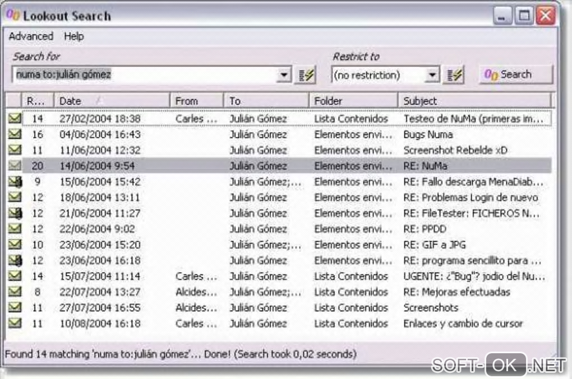This screenshot has width=572, height=379.
Task: Click date '27/02/2004 18:38'
Action: 100,119
